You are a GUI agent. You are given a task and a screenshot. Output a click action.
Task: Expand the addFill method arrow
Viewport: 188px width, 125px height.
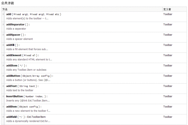click(x=3, y=45)
